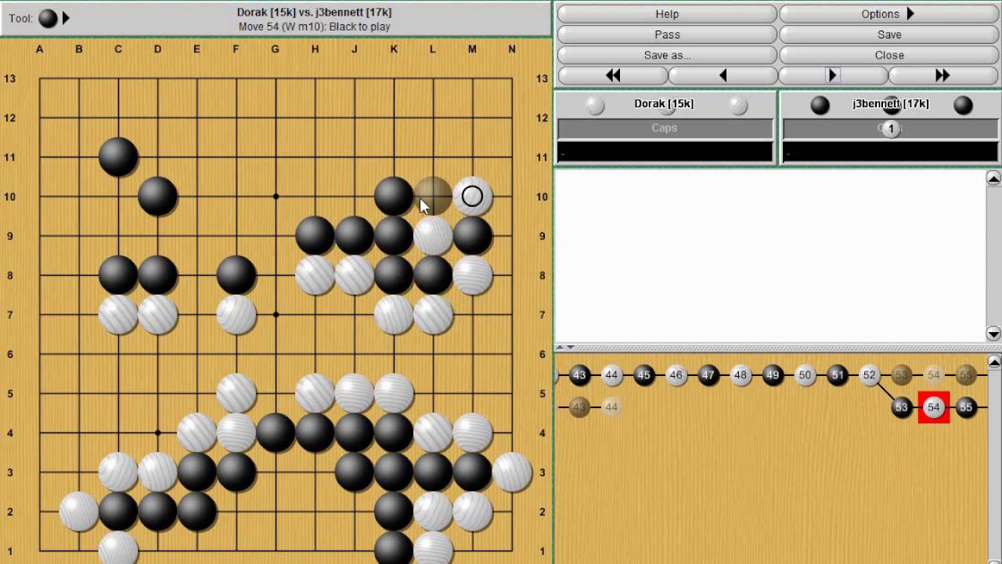Click the black stone at F8
Viewport: 1002px width, 564px height.
click(236, 275)
